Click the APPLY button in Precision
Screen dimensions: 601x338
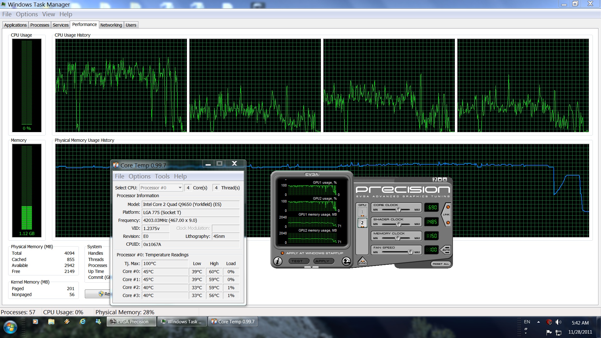[x=322, y=261]
